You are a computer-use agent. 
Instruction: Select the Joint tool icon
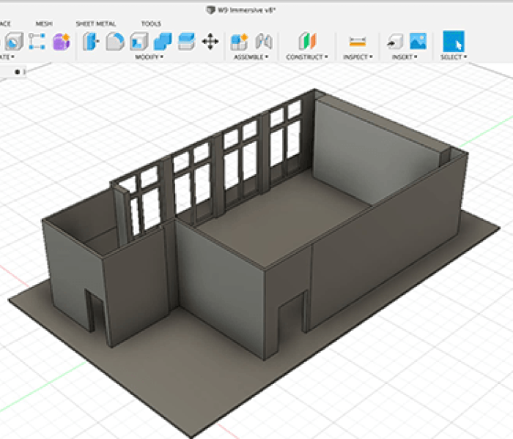click(262, 41)
